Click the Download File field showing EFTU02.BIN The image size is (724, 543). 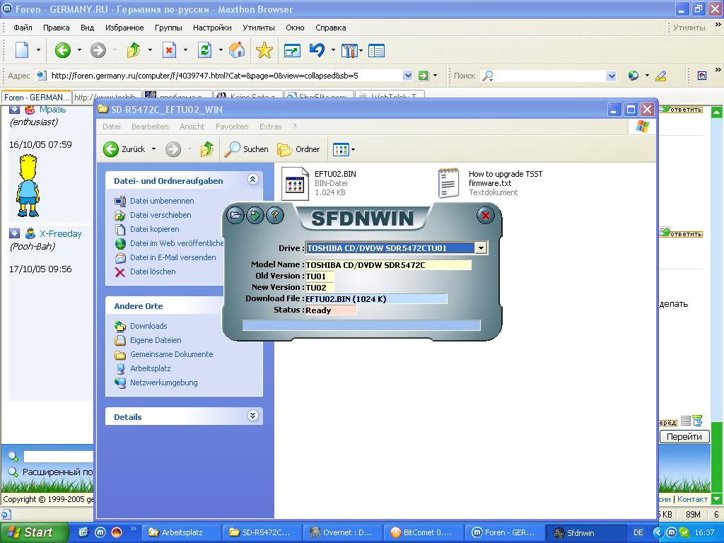376,299
